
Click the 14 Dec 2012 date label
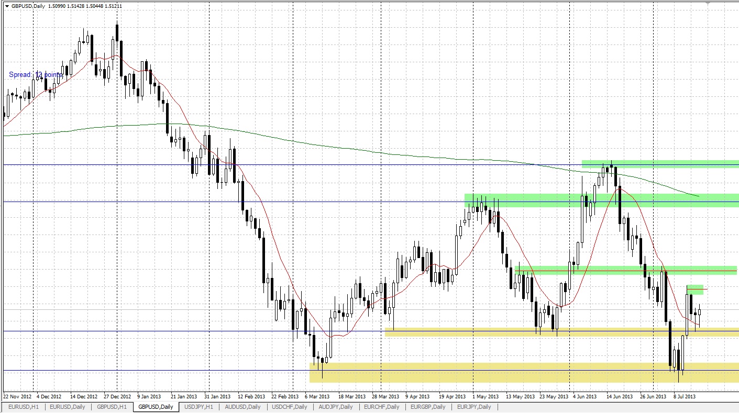pos(84,396)
